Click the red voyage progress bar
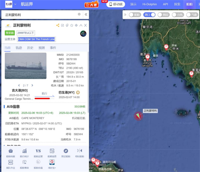Screen dimensions: 200x172 (x=42, y=99)
